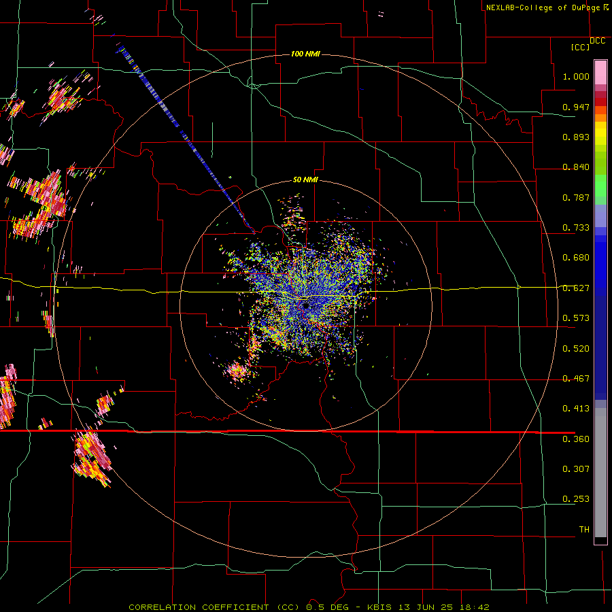Click the 0.253 legend value

pyautogui.click(x=576, y=499)
